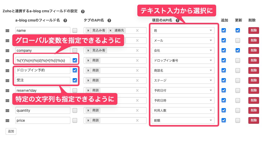This screenshot has height=144, width=266.
Task: Delete the 姓 row with 削除
Action: coord(254,30)
